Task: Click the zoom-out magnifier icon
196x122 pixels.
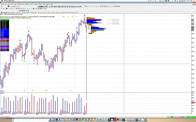Action: (112, 6)
